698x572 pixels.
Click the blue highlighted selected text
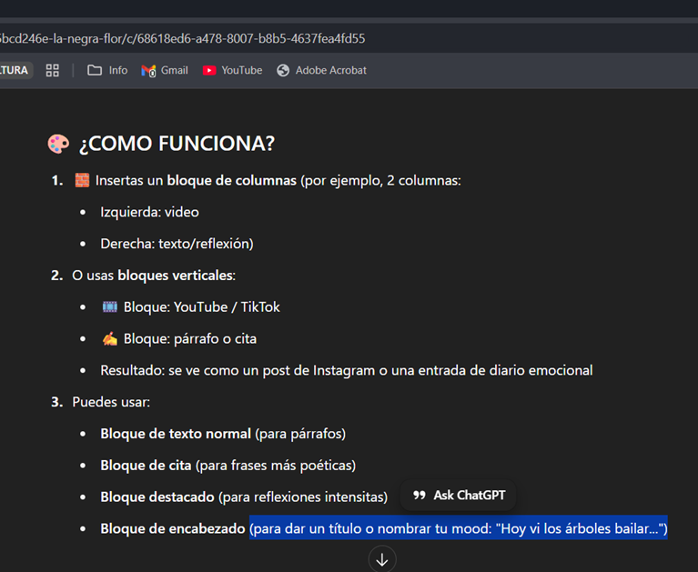458,528
